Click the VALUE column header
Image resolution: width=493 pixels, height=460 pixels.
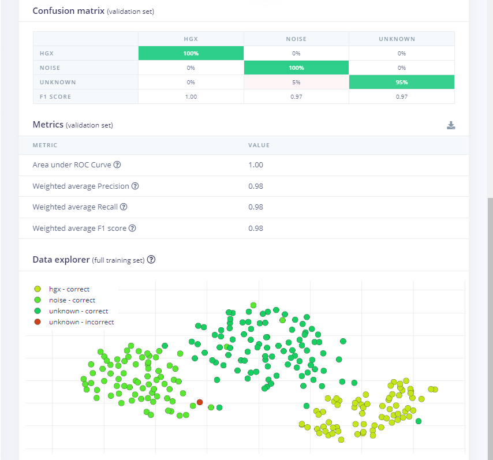pos(259,145)
